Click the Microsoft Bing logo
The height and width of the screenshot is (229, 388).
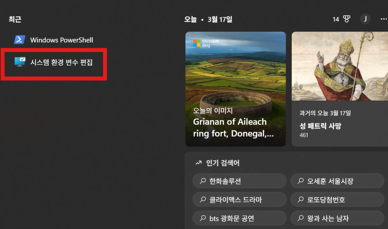[x=206, y=43]
